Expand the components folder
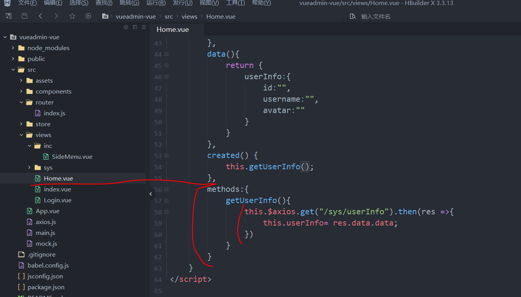This screenshot has width=521, height=297. click(21, 92)
